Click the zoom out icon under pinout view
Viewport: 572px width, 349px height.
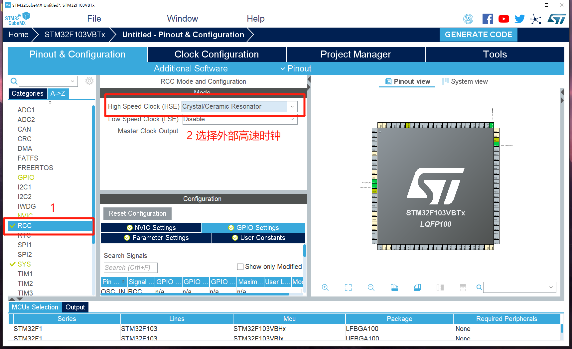pyautogui.click(x=371, y=288)
